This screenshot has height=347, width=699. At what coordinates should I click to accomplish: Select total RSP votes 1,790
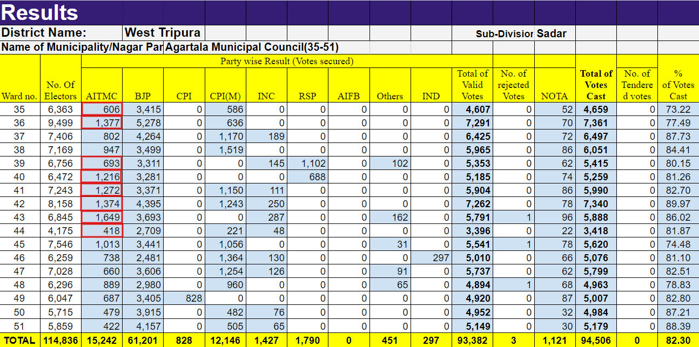coord(307,340)
